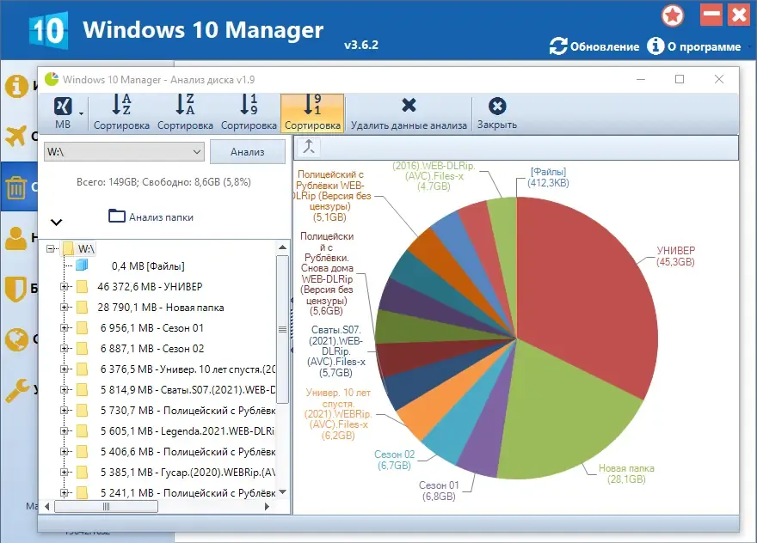This screenshot has width=757, height=543.
Task: Click the Закрыть toolbar icon
Action: pos(497,106)
